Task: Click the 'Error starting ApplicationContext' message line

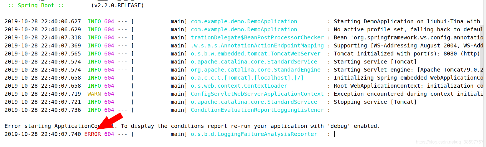Action: coord(192,126)
